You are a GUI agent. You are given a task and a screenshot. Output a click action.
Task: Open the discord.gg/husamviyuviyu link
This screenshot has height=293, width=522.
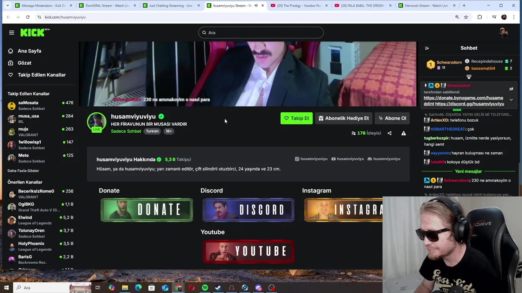[x=469, y=104]
